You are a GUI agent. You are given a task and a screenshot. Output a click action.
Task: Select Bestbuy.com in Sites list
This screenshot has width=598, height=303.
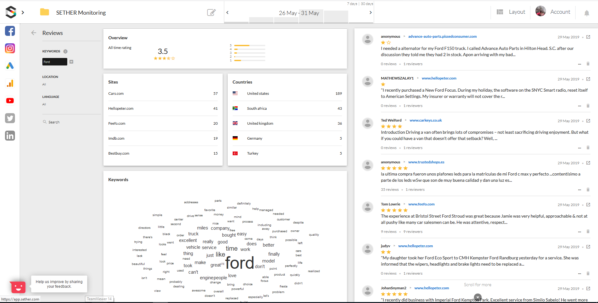(x=163, y=153)
